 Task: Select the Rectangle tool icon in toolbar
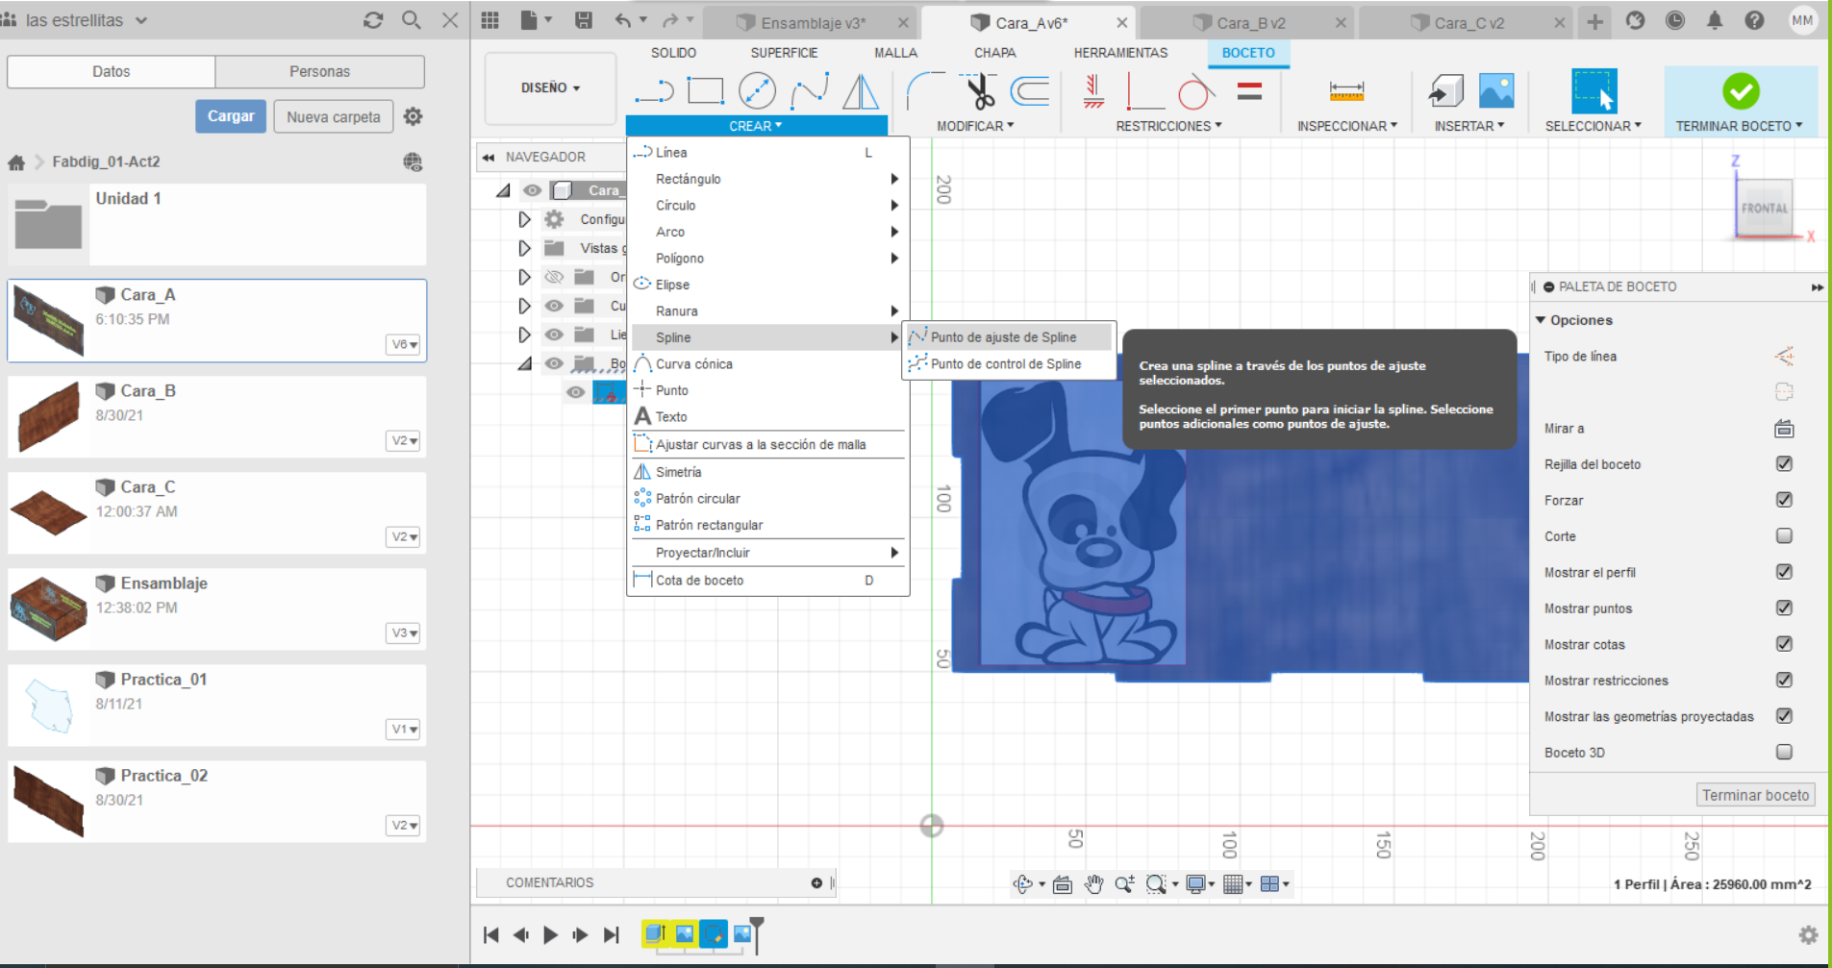pos(706,91)
